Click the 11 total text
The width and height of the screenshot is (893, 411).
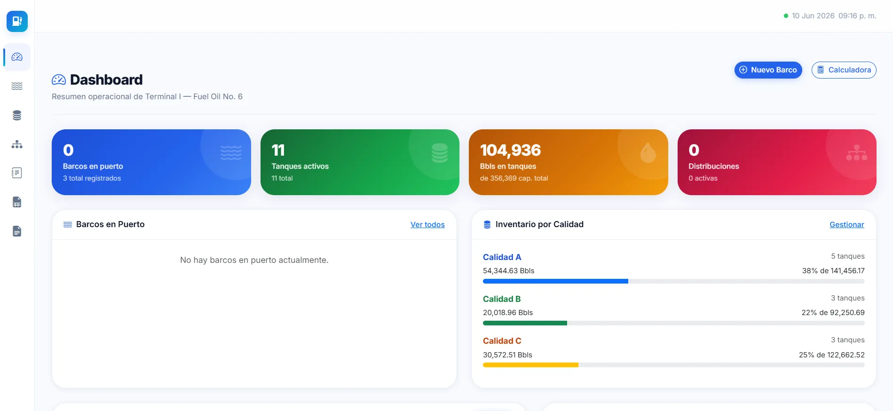pos(282,178)
